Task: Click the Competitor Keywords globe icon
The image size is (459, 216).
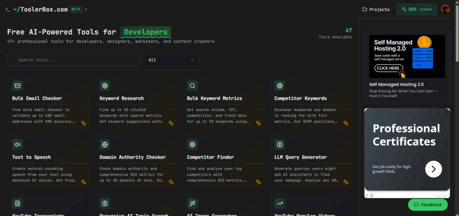Action: [x=280, y=86]
